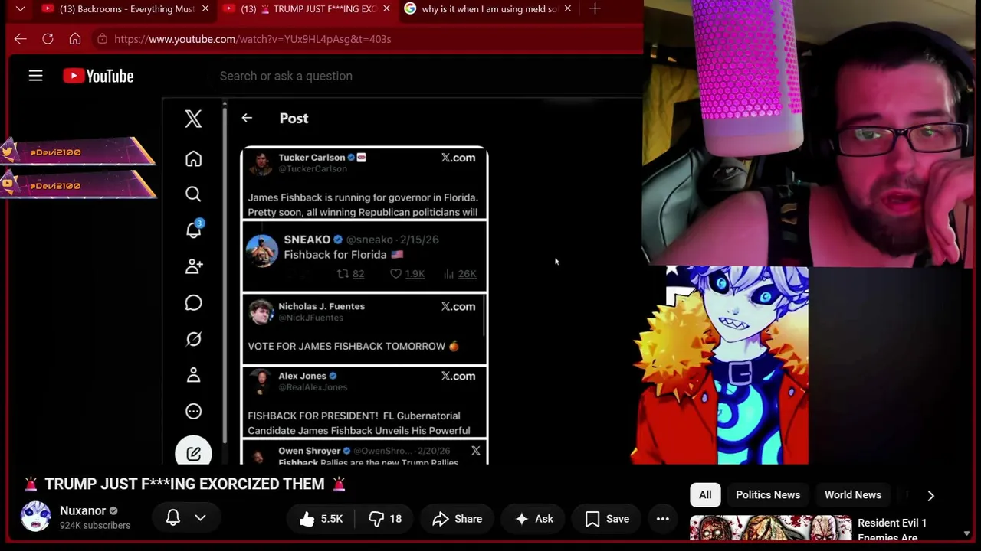Screen dimensions: 981x551
Task: Click the X compose post button in video
Action: (193, 453)
